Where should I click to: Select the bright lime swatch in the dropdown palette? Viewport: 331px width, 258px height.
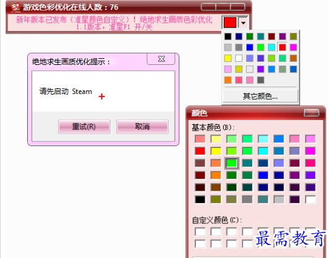click(260, 47)
